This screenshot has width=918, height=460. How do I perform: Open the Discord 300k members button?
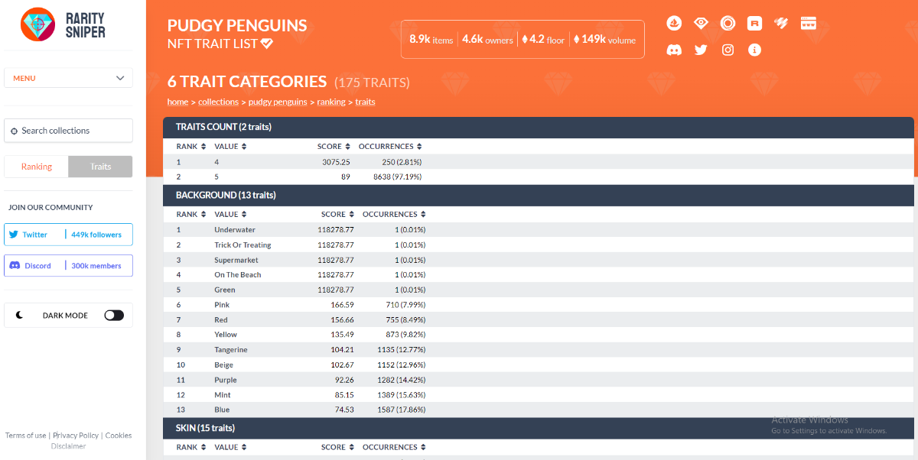click(x=68, y=266)
